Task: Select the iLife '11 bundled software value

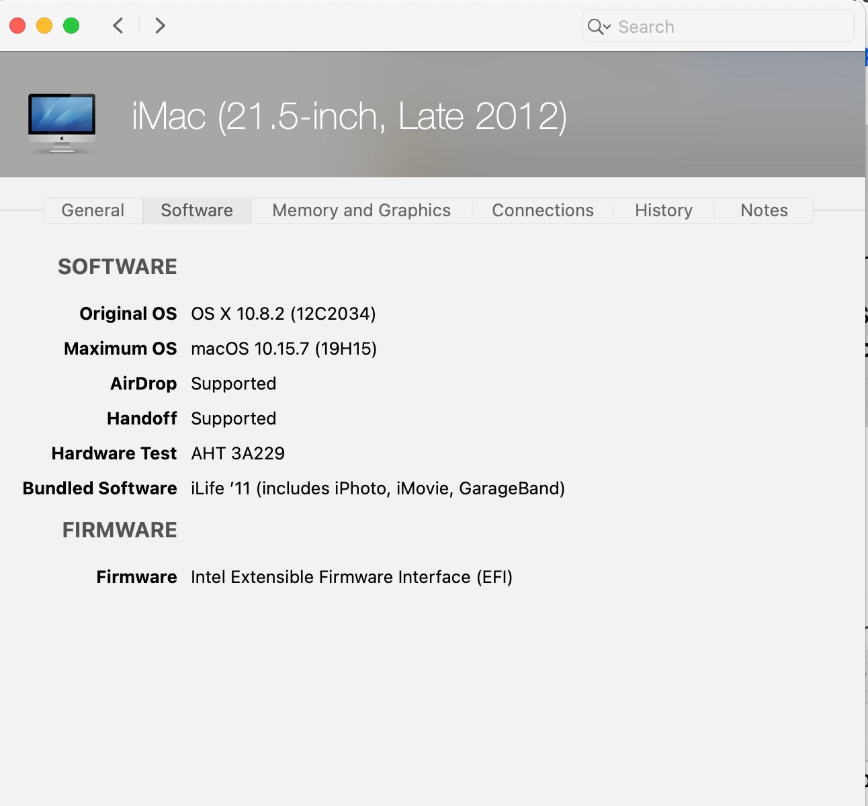Action: (378, 488)
